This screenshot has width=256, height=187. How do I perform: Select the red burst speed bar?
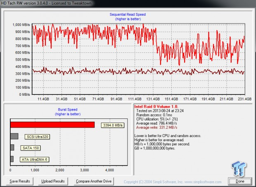tap(52, 125)
